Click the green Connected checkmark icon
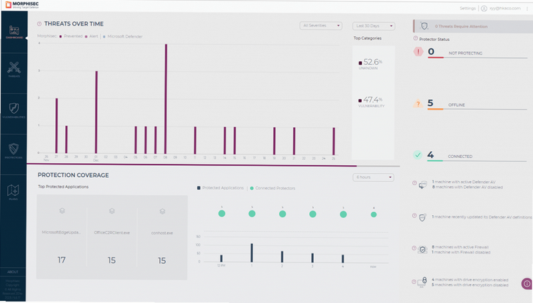 pyautogui.click(x=418, y=155)
